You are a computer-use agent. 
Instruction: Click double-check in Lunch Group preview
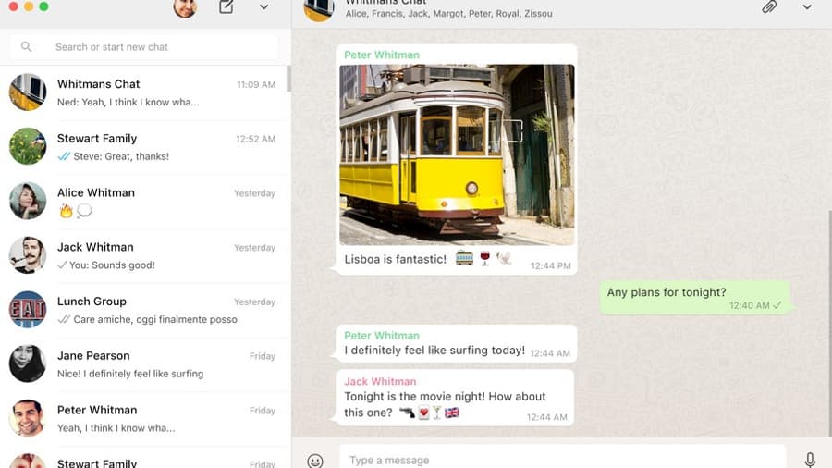pos(64,319)
